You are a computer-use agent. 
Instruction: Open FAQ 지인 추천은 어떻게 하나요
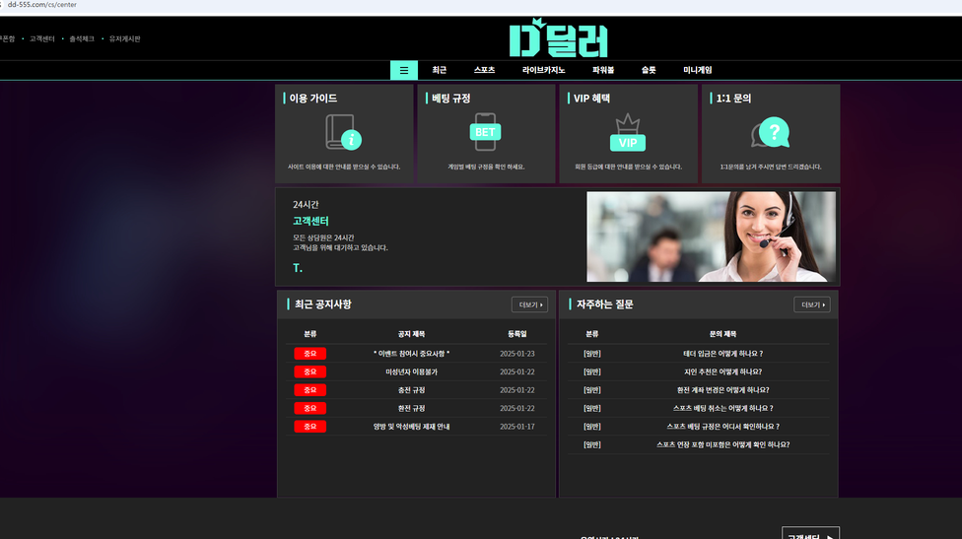(x=722, y=372)
